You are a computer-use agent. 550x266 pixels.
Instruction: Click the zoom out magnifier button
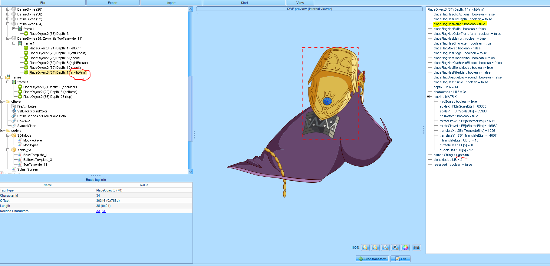(375, 248)
